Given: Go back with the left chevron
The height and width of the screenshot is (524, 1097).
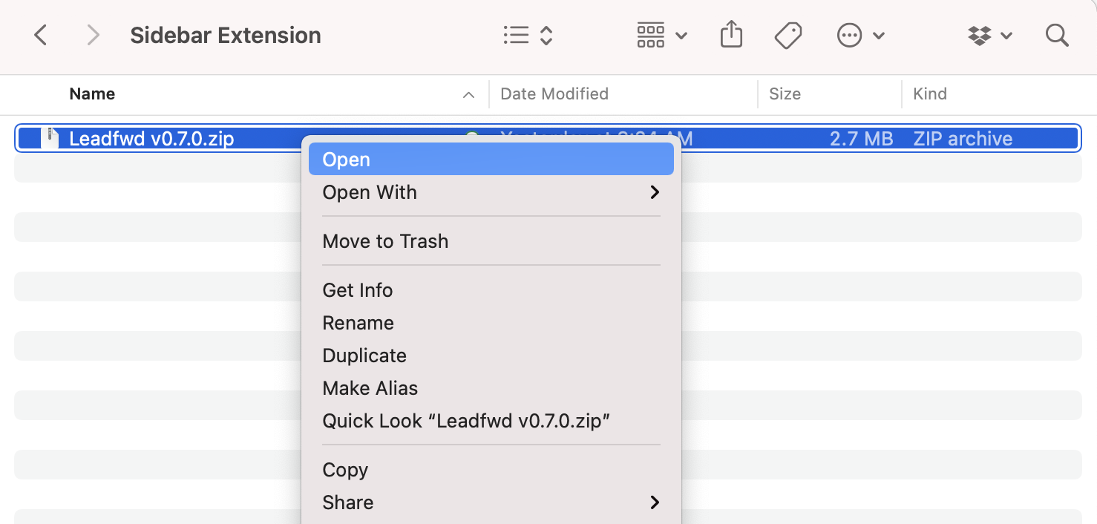Looking at the screenshot, I should (x=41, y=35).
